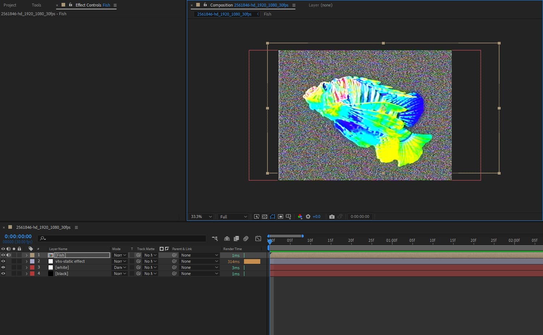Click the Region of Interest icon
This screenshot has height=335, width=543.
coord(281,216)
